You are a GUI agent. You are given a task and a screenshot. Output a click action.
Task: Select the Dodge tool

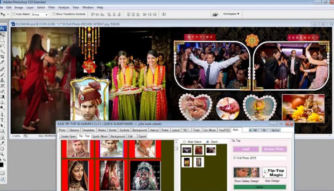coord(2,108)
